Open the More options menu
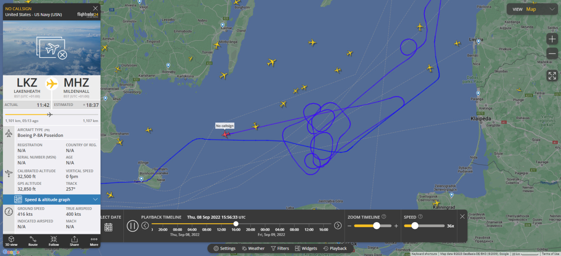 pyautogui.click(x=94, y=241)
